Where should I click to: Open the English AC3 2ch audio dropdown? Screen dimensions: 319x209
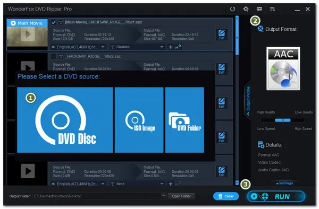78,184
